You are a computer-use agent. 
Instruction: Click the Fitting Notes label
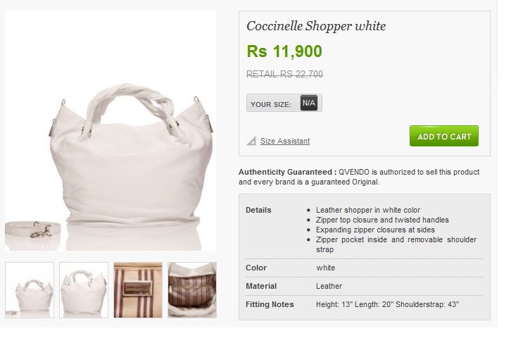(270, 304)
